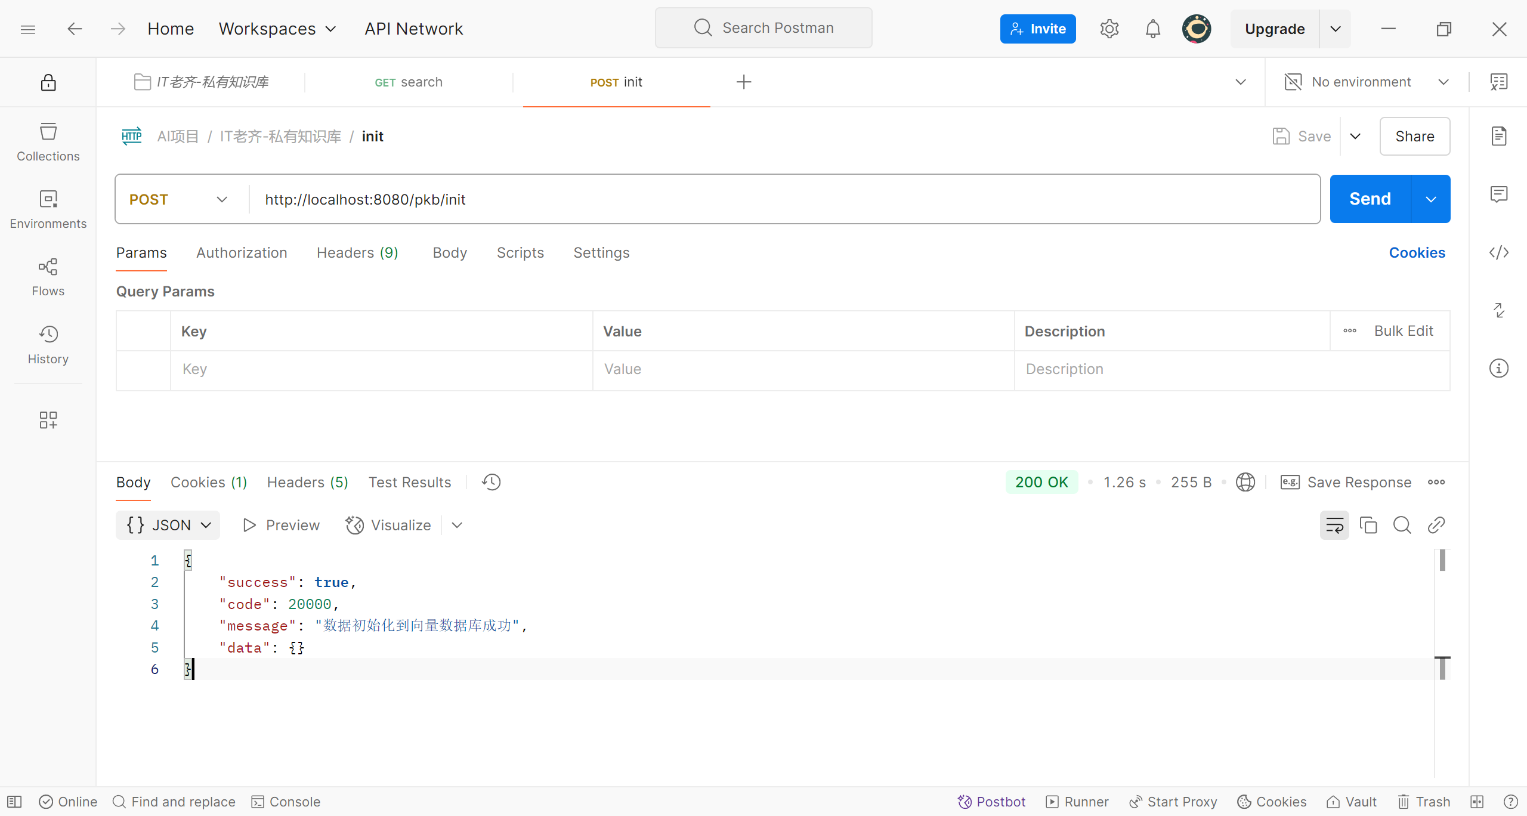Toggle the two-pane view in the status bar
Image resolution: width=1527 pixels, height=816 pixels.
coord(1477,802)
